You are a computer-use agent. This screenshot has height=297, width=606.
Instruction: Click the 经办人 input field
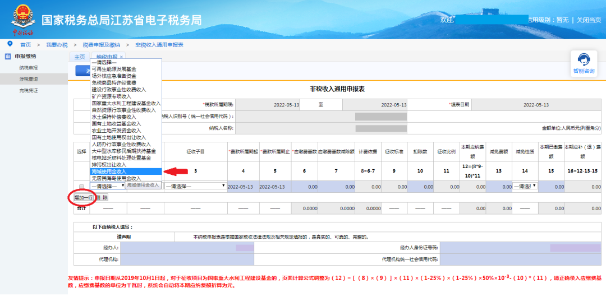[x=187, y=248]
